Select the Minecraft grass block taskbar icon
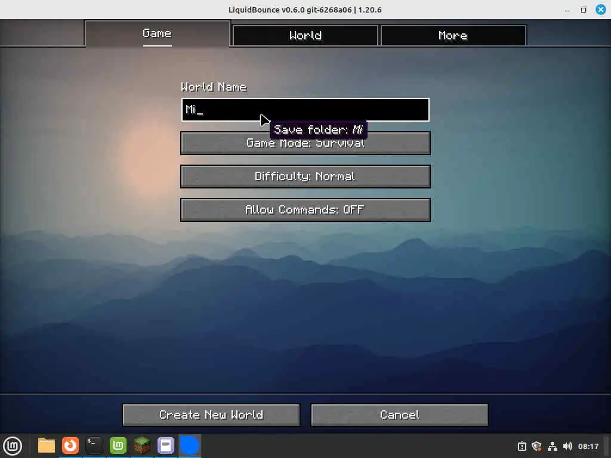 click(142, 445)
